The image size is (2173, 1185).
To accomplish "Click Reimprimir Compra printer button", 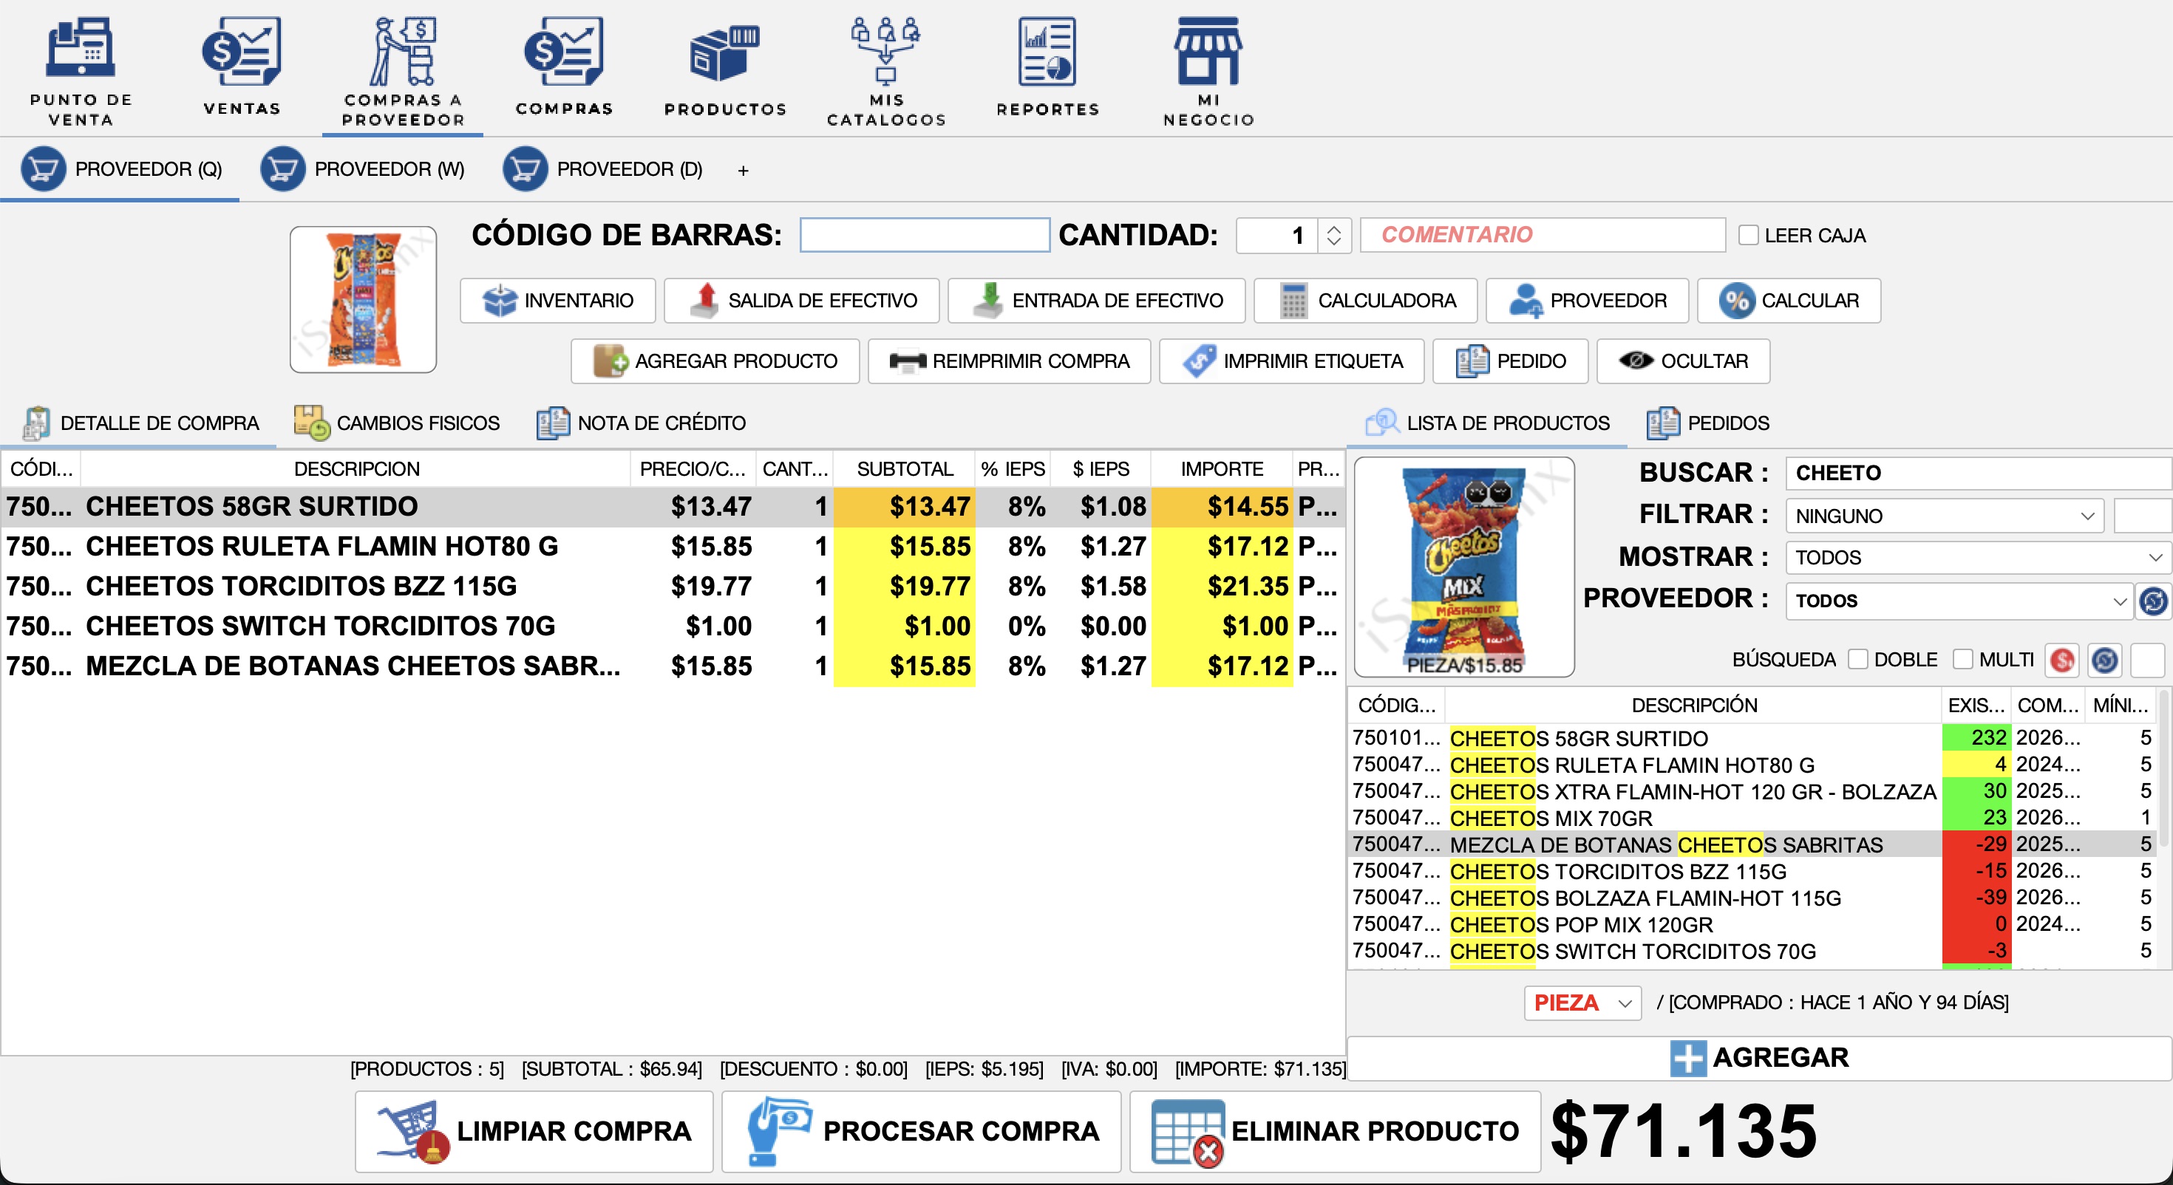I will click(1009, 361).
